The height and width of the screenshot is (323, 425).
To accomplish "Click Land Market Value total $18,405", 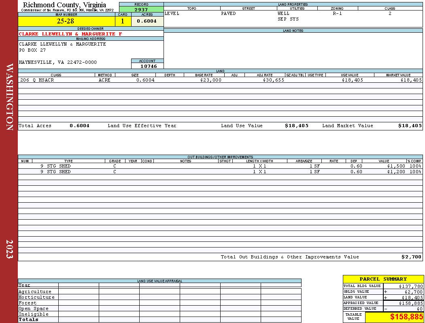I will 410,126.
